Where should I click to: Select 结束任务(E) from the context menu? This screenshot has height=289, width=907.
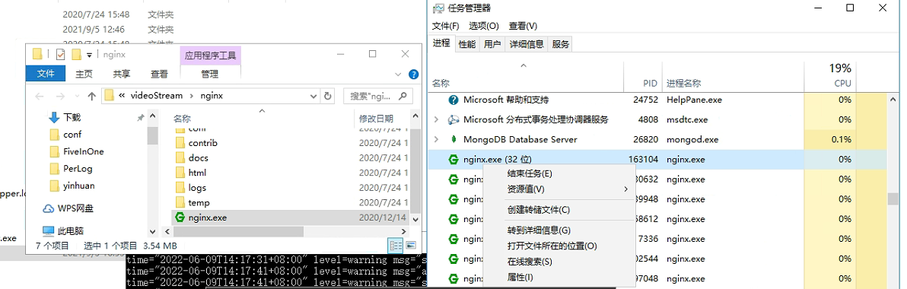click(x=530, y=174)
